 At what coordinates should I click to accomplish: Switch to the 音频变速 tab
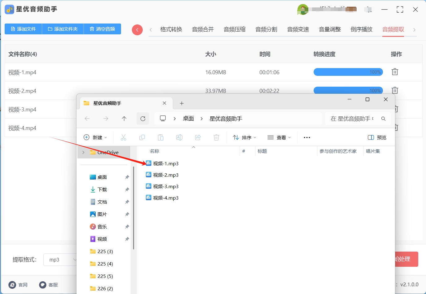point(298,29)
